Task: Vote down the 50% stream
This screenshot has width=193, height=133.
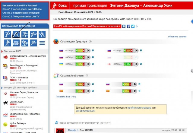Action: (84, 51)
